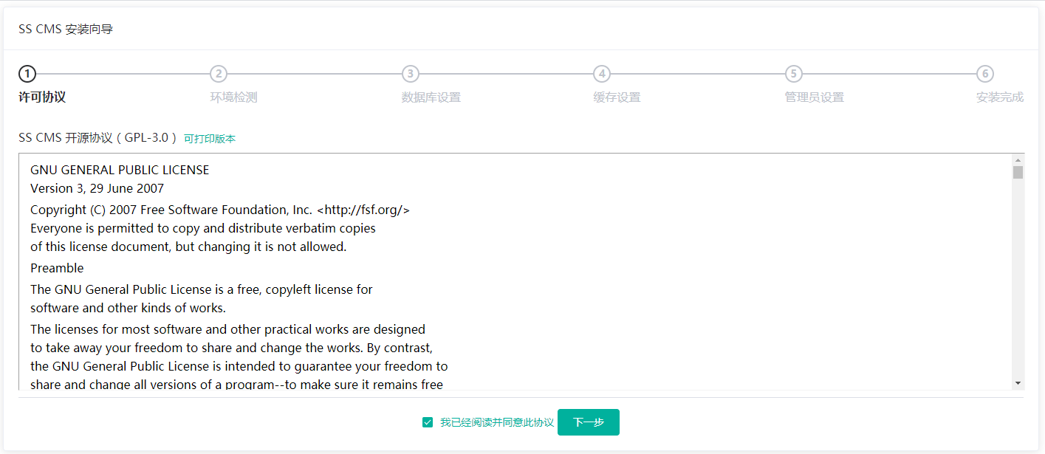Click the Preamble heading text
The height and width of the screenshot is (454, 1045).
[57, 268]
